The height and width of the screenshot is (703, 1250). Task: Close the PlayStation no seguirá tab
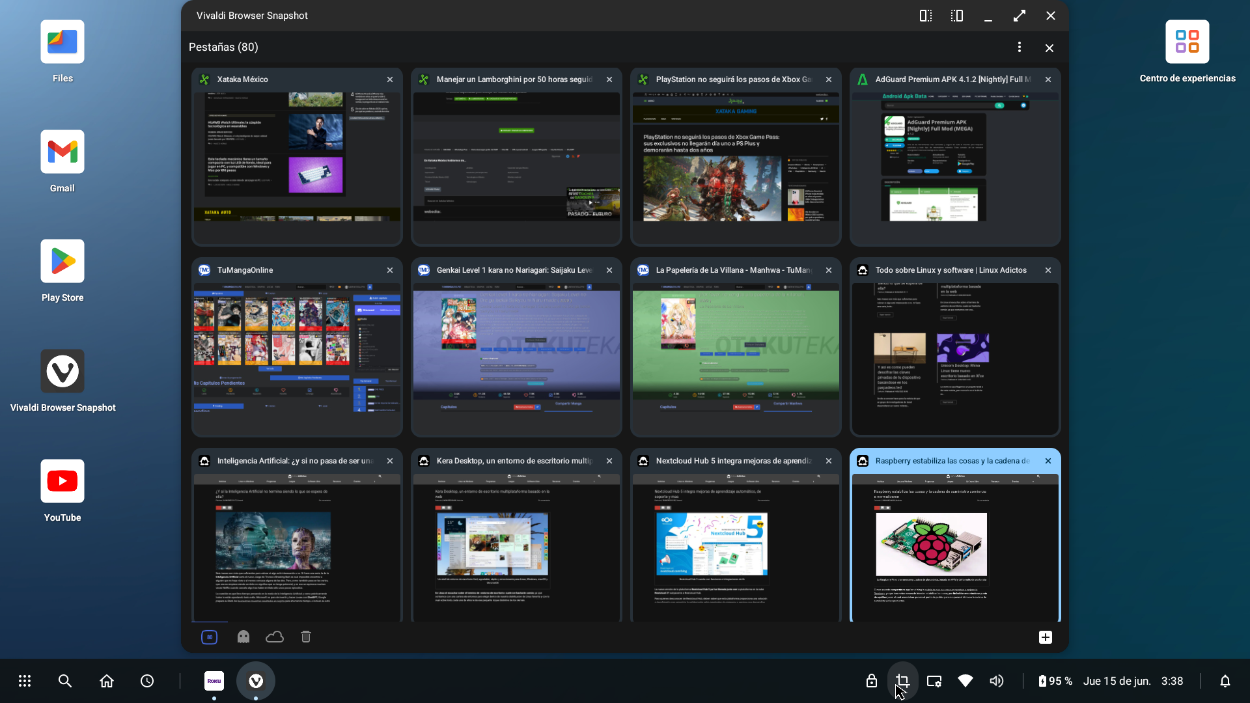pos(829,79)
